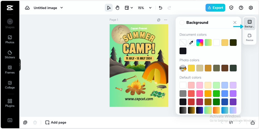Select the purple default color swatch
The width and height of the screenshot is (259, 129).
(233, 93)
